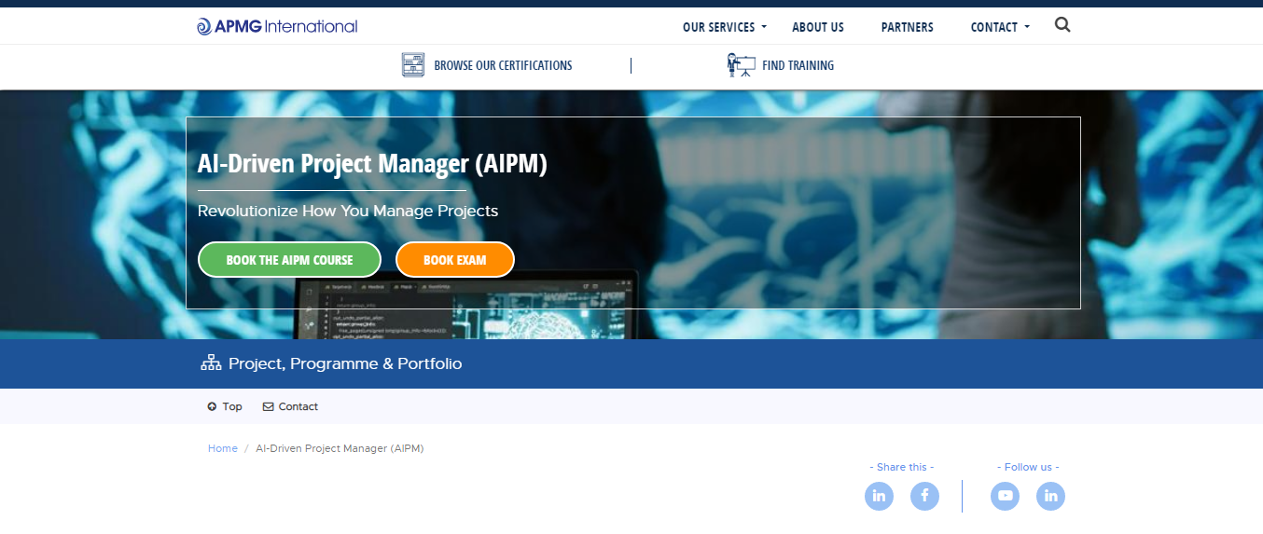
Task: Click the Book the AIPM Course button
Action: (289, 260)
